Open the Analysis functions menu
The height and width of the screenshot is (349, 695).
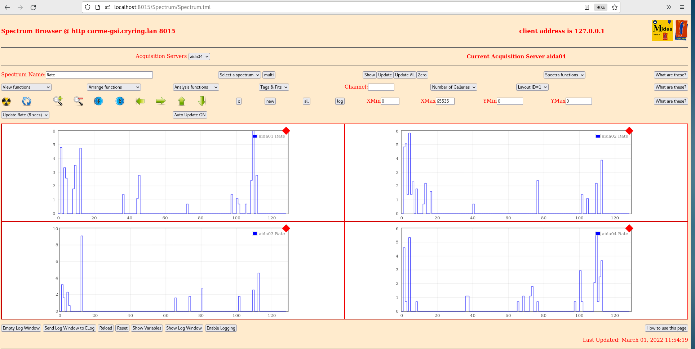pyautogui.click(x=196, y=87)
